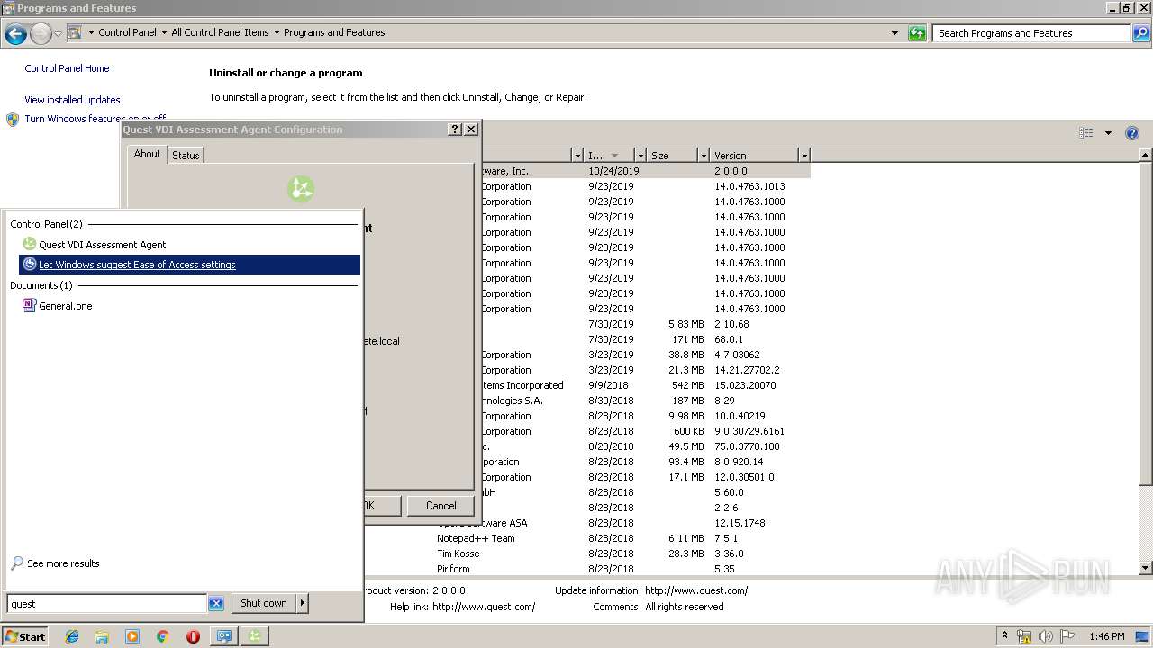Screen dimensions: 1153x648
Task: Switch to the Status tab
Action: pyautogui.click(x=186, y=156)
